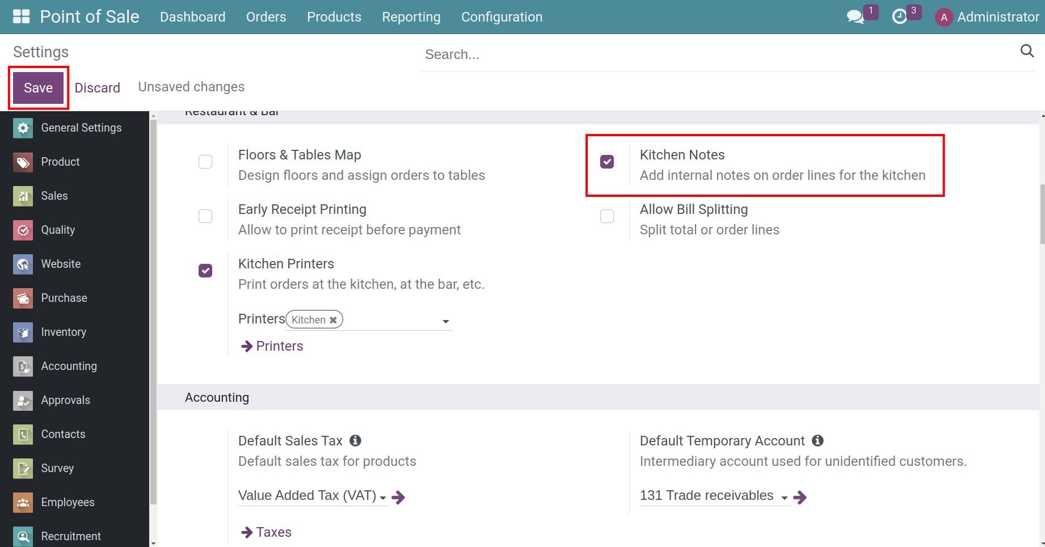The height and width of the screenshot is (547, 1045).
Task: Open Trade receivables record via arrow icon
Action: tap(800, 498)
